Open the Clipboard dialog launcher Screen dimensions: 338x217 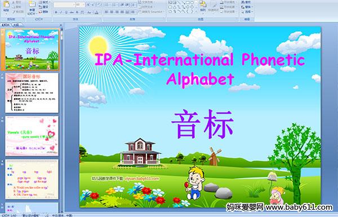(x=23, y=19)
